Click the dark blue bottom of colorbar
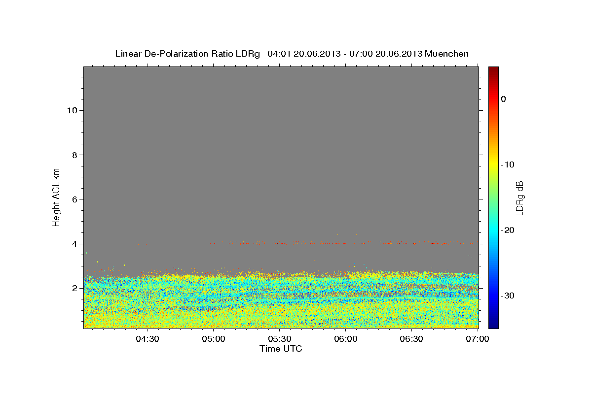 coord(493,324)
